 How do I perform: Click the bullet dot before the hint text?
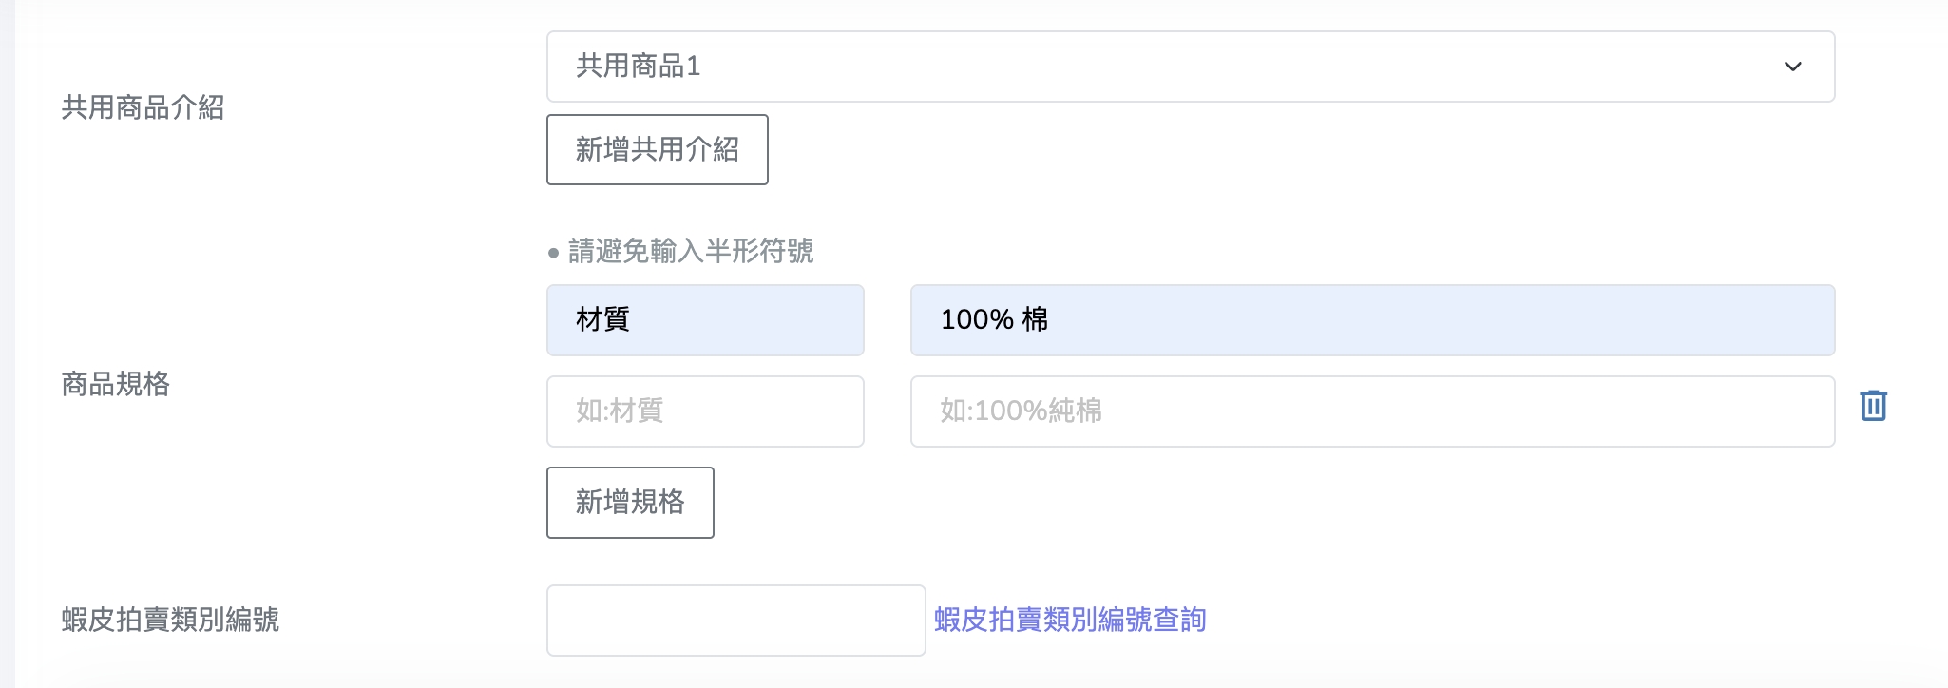[553, 253]
